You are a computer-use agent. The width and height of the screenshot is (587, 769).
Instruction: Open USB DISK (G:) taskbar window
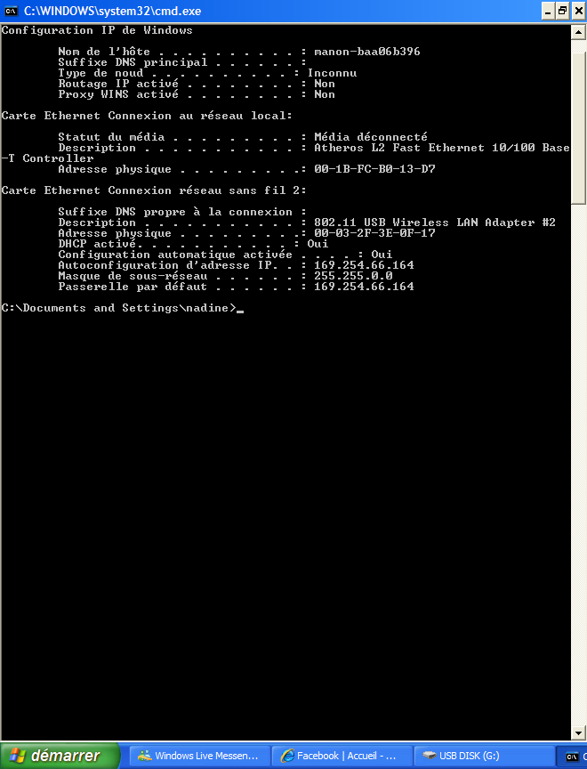pyautogui.click(x=485, y=756)
